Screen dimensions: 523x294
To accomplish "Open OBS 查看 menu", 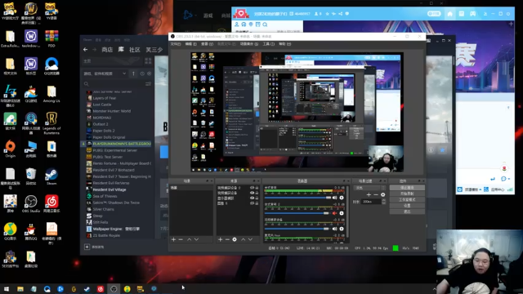I will coord(207,44).
